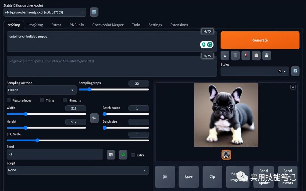
Task: Click the orange Generate button
Action: pos(260,40)
